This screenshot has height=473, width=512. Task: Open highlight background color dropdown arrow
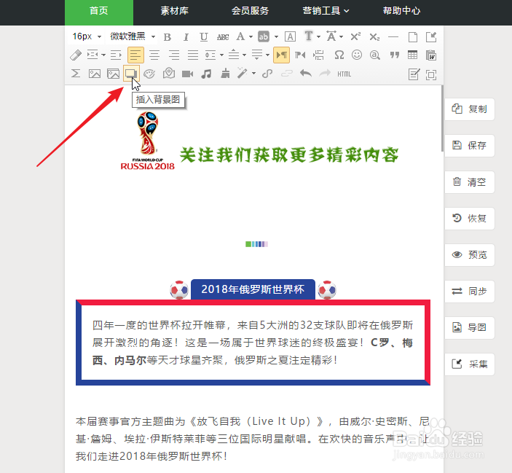pos(276,37)
